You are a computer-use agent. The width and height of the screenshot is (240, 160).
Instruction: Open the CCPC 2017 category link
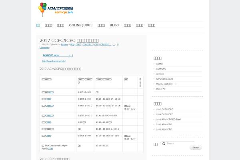(x=88, y=44)
